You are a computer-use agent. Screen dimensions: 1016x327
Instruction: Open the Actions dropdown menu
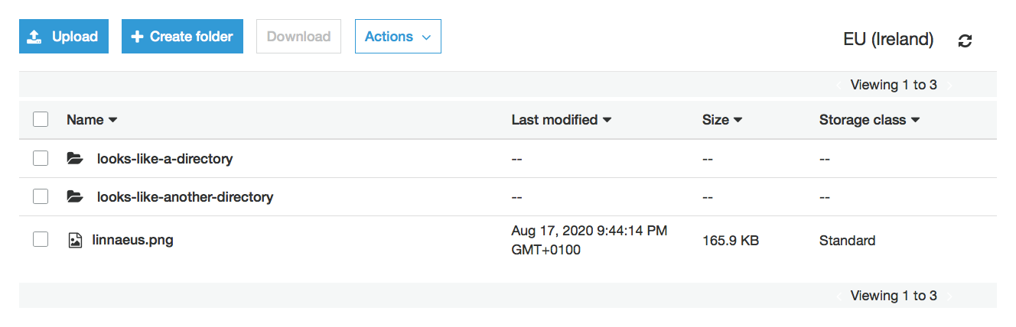tap(398, 37)
